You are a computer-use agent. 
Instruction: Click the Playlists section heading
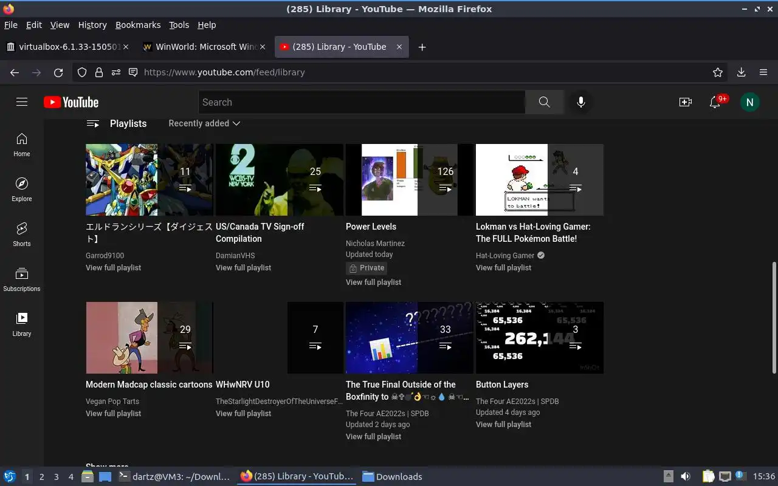coord(128,123)
